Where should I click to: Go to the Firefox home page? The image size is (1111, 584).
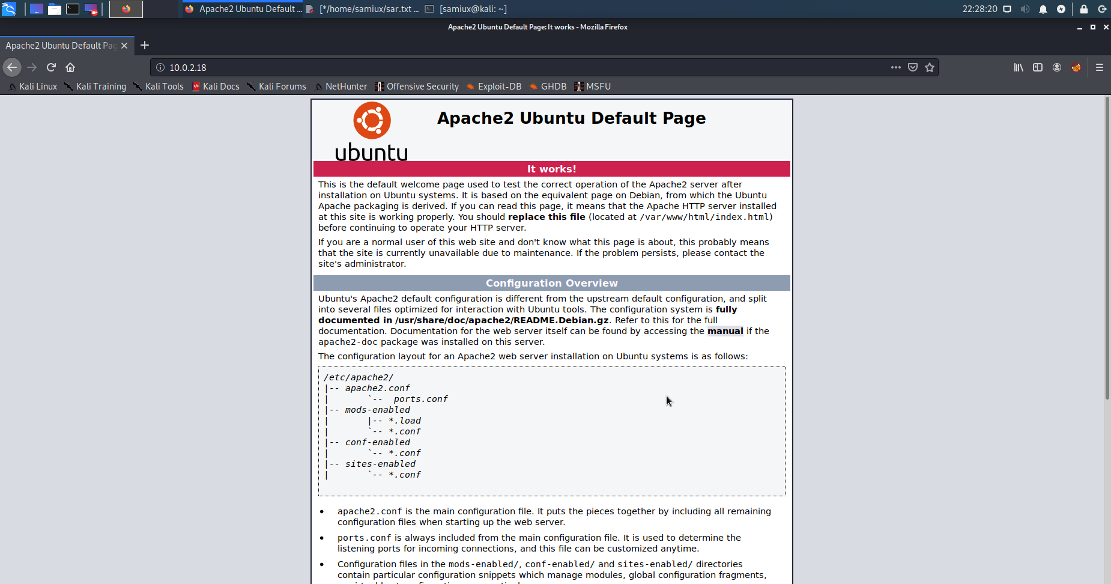(70, 67)
